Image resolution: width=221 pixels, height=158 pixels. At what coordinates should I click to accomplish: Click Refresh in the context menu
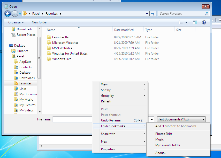(x=106, y=101)
